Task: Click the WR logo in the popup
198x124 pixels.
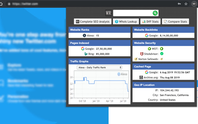Action: coord(109,13)
